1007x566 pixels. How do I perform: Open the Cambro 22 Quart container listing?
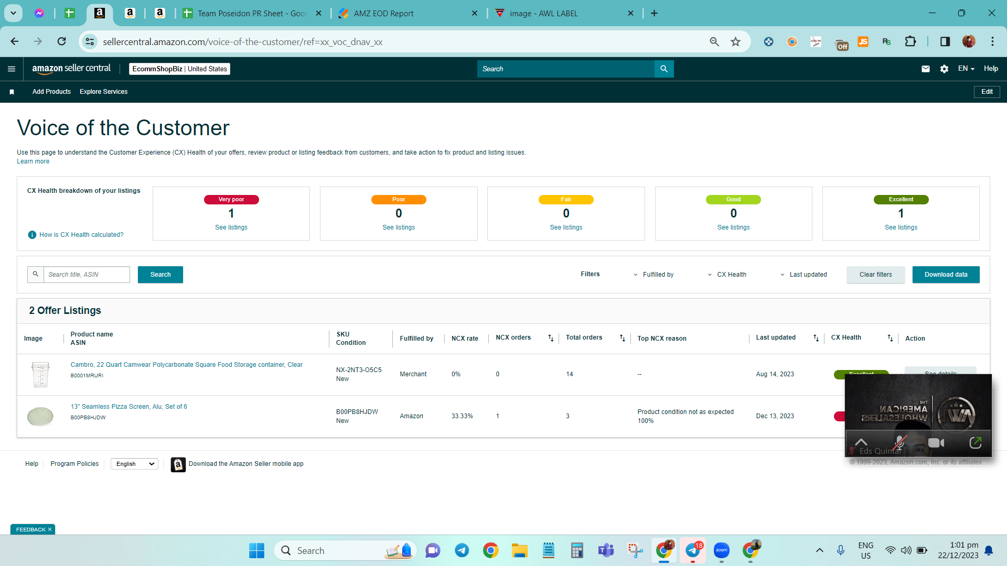coord(187,365)
